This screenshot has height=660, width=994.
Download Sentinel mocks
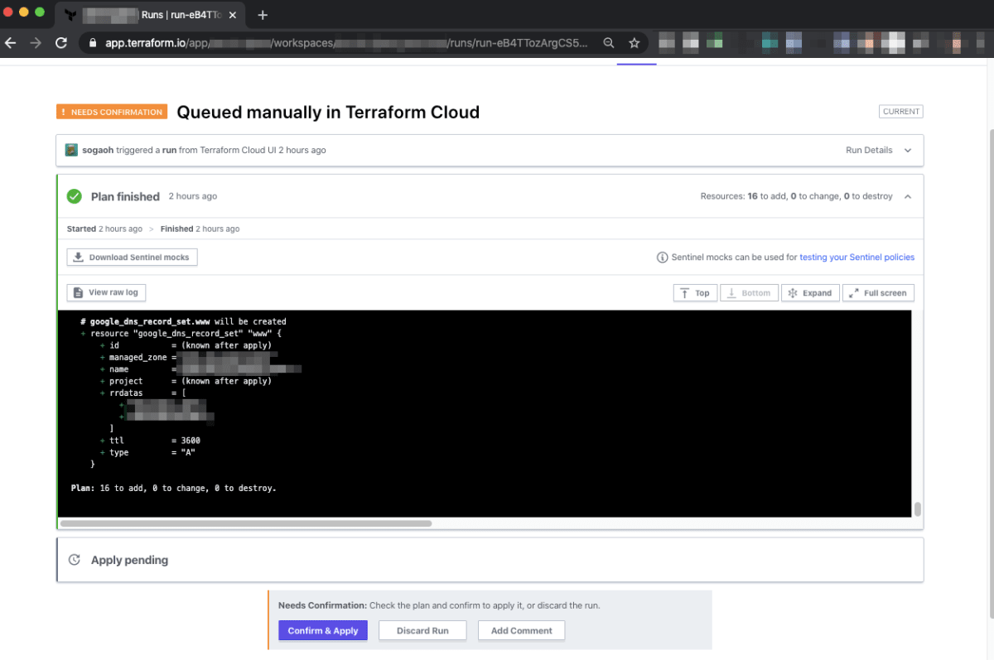pyautogui.click(x=132, y=258)
